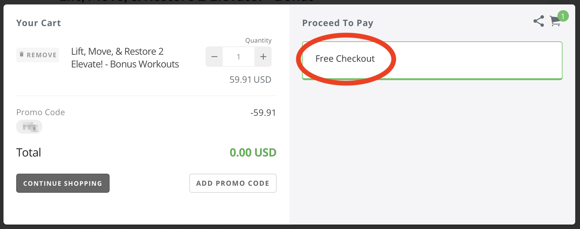
Task: Click the 0.00 USD total amount
Action: pos(253,153)
